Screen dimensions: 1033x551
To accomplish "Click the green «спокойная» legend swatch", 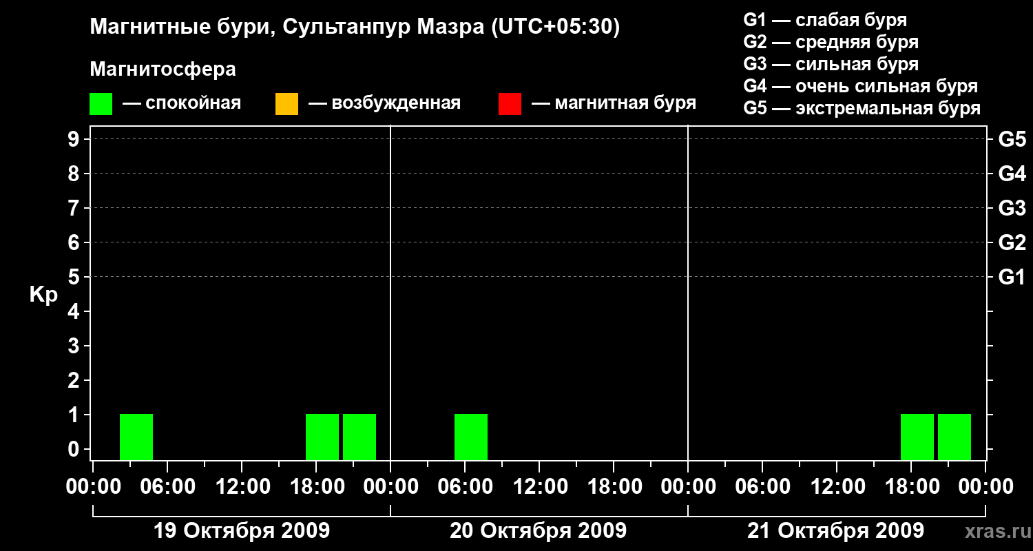I will point(101,103).
